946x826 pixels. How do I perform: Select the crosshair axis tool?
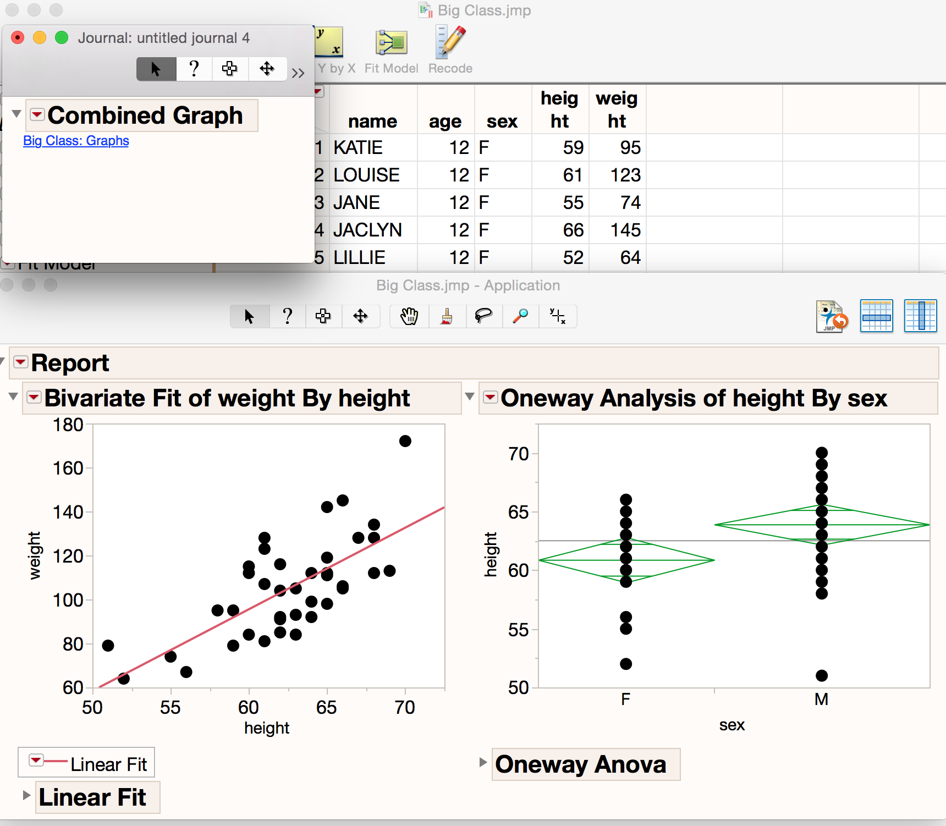(558, 316)
